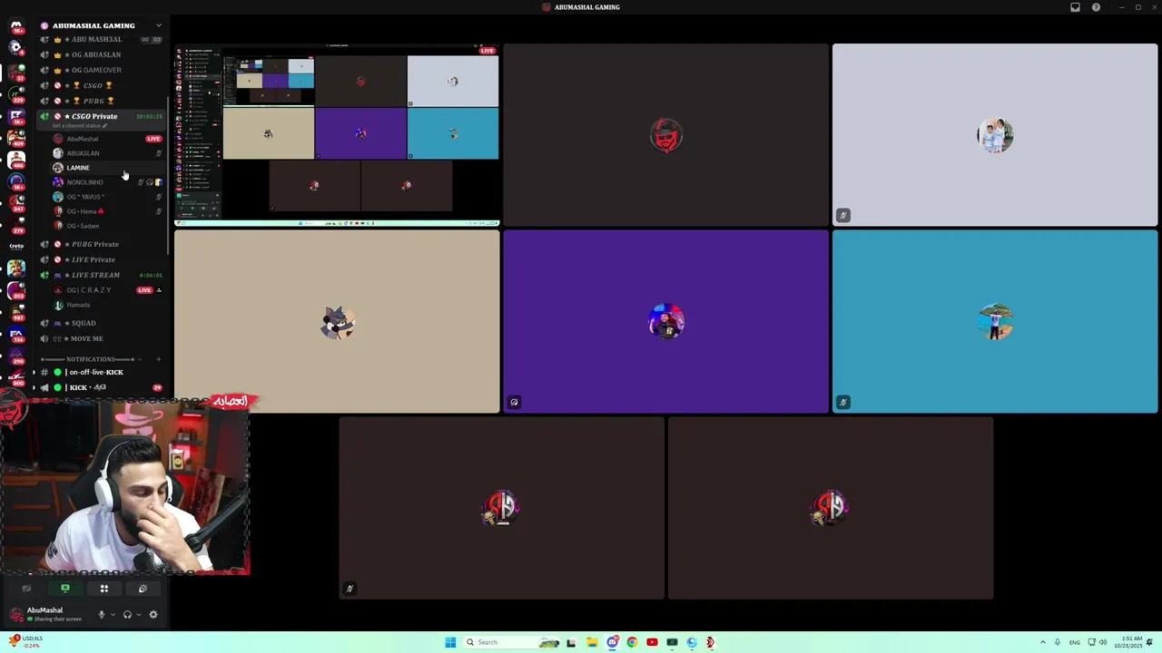
Task: Mute the microphone in user panel
Action: [101, 614]
